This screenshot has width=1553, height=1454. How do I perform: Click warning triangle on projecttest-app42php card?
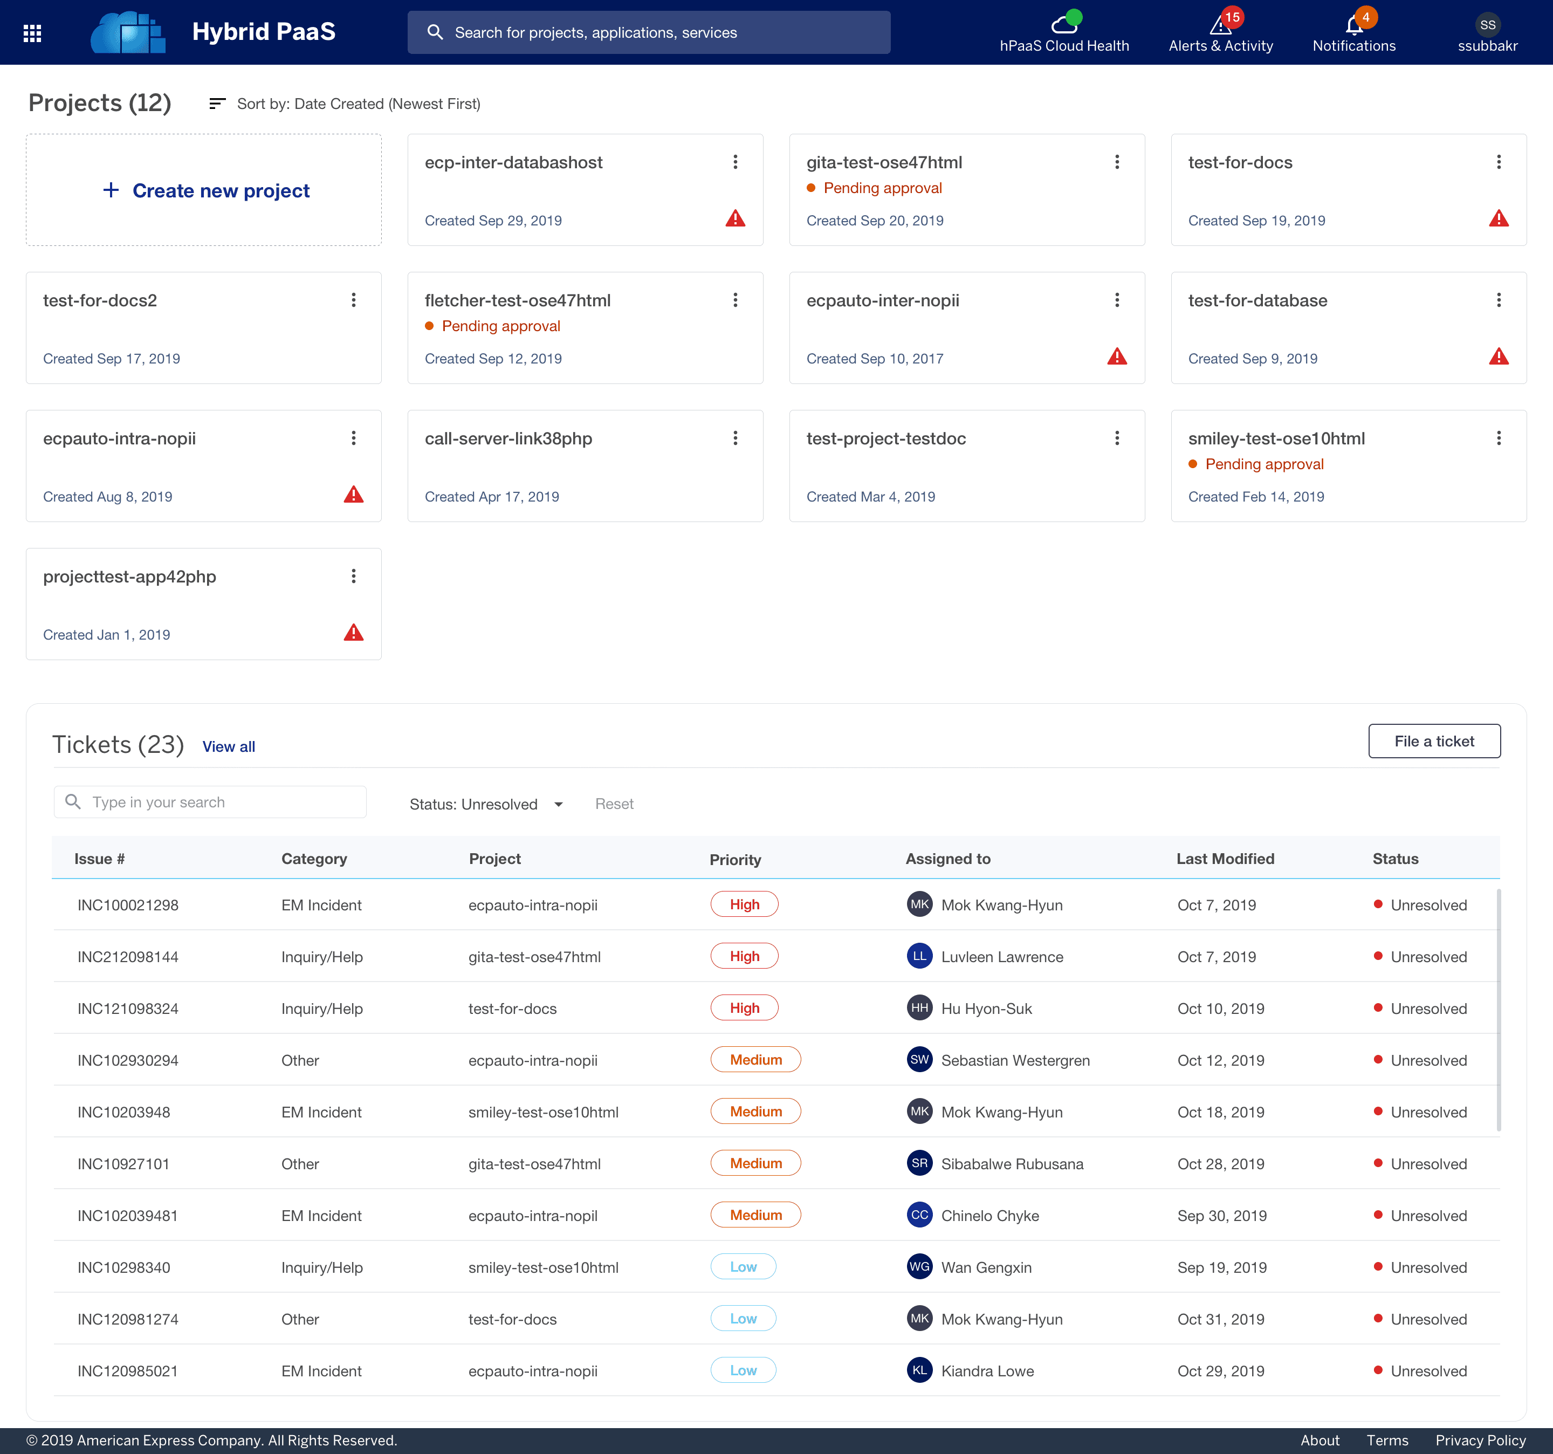click(353, 633)
